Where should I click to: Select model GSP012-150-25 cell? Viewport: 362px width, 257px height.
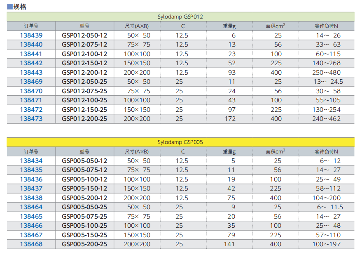(x=84, y=110)
